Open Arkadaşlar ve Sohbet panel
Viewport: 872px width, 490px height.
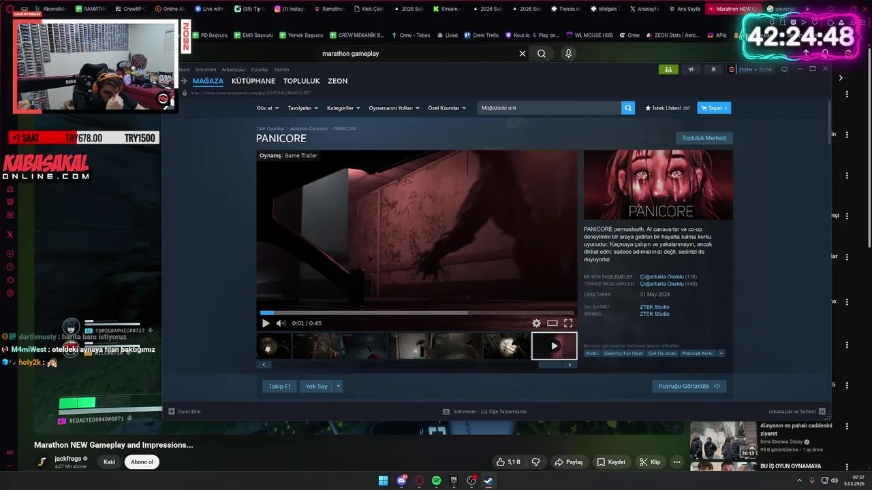(796, 411)
